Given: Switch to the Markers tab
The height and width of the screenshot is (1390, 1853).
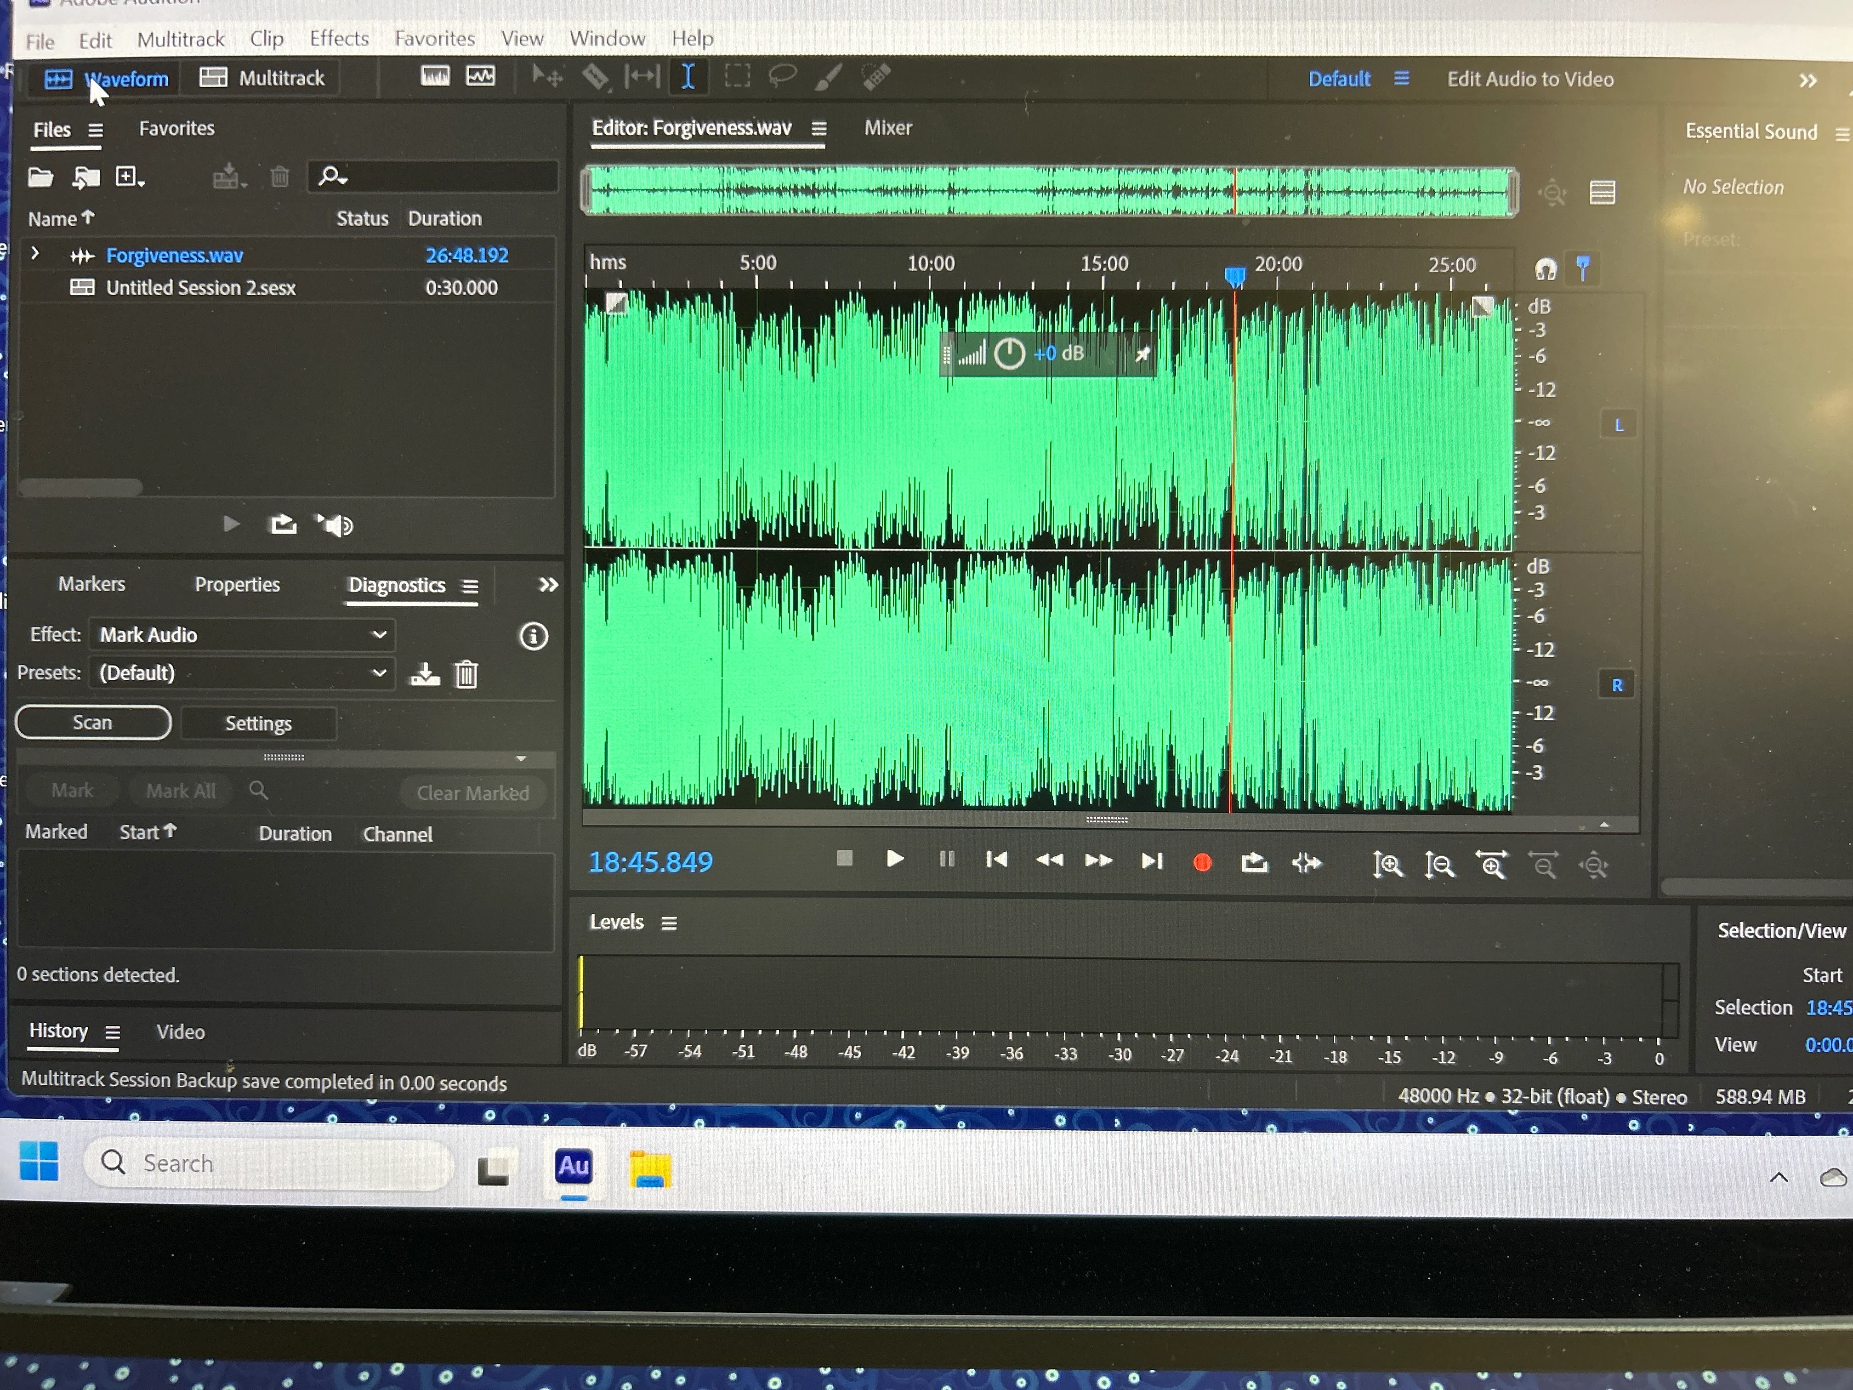Looking at the screenshot, I should tap(91, 584).
